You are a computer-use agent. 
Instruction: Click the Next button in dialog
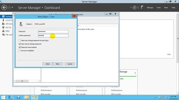[x=58, y=64]
